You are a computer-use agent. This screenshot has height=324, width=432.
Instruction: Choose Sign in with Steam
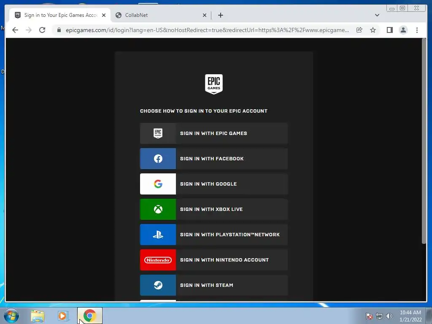tap(214, 286)
